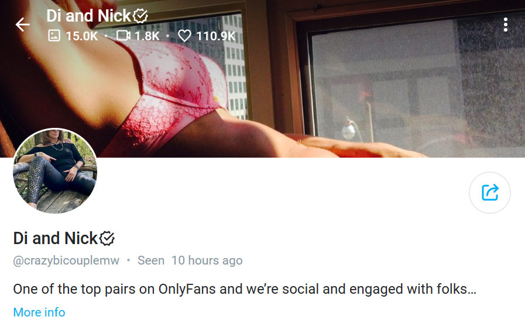Open the three-dot options menu

coord(506,25)
